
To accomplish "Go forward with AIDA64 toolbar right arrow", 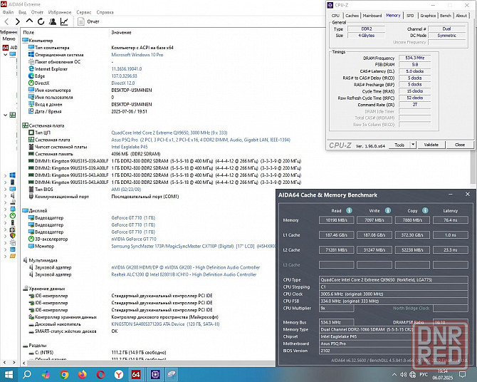I will coord(18,21).
